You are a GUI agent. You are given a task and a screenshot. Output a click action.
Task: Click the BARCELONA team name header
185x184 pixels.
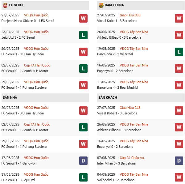click(114, 5)
